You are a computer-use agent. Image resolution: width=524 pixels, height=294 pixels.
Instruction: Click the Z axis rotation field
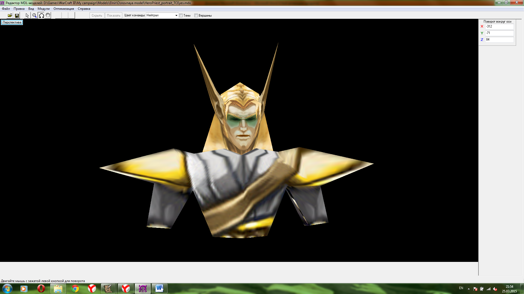[499, 39]
